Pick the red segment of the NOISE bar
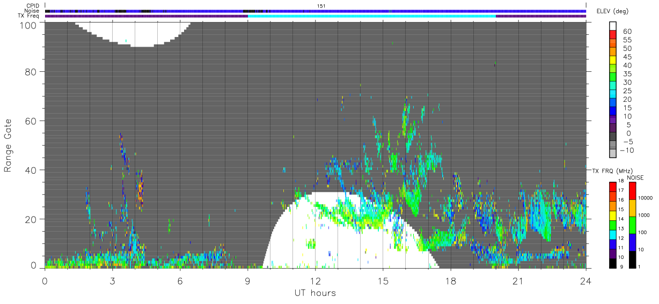Viewport: 659px width, 304px height. (632, 190)
